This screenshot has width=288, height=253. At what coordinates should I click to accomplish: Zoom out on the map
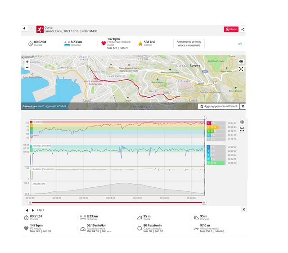coord(27,68)
